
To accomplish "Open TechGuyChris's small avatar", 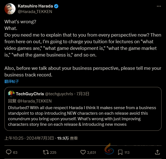I will [x=11, y=94].
